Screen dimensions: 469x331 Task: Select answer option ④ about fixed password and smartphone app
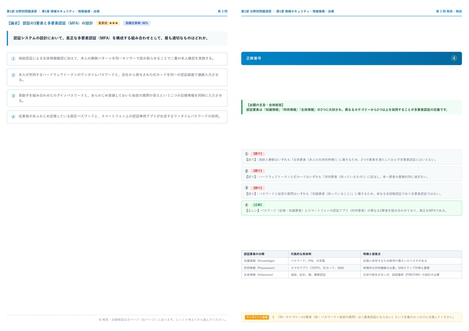pos(117,117)
